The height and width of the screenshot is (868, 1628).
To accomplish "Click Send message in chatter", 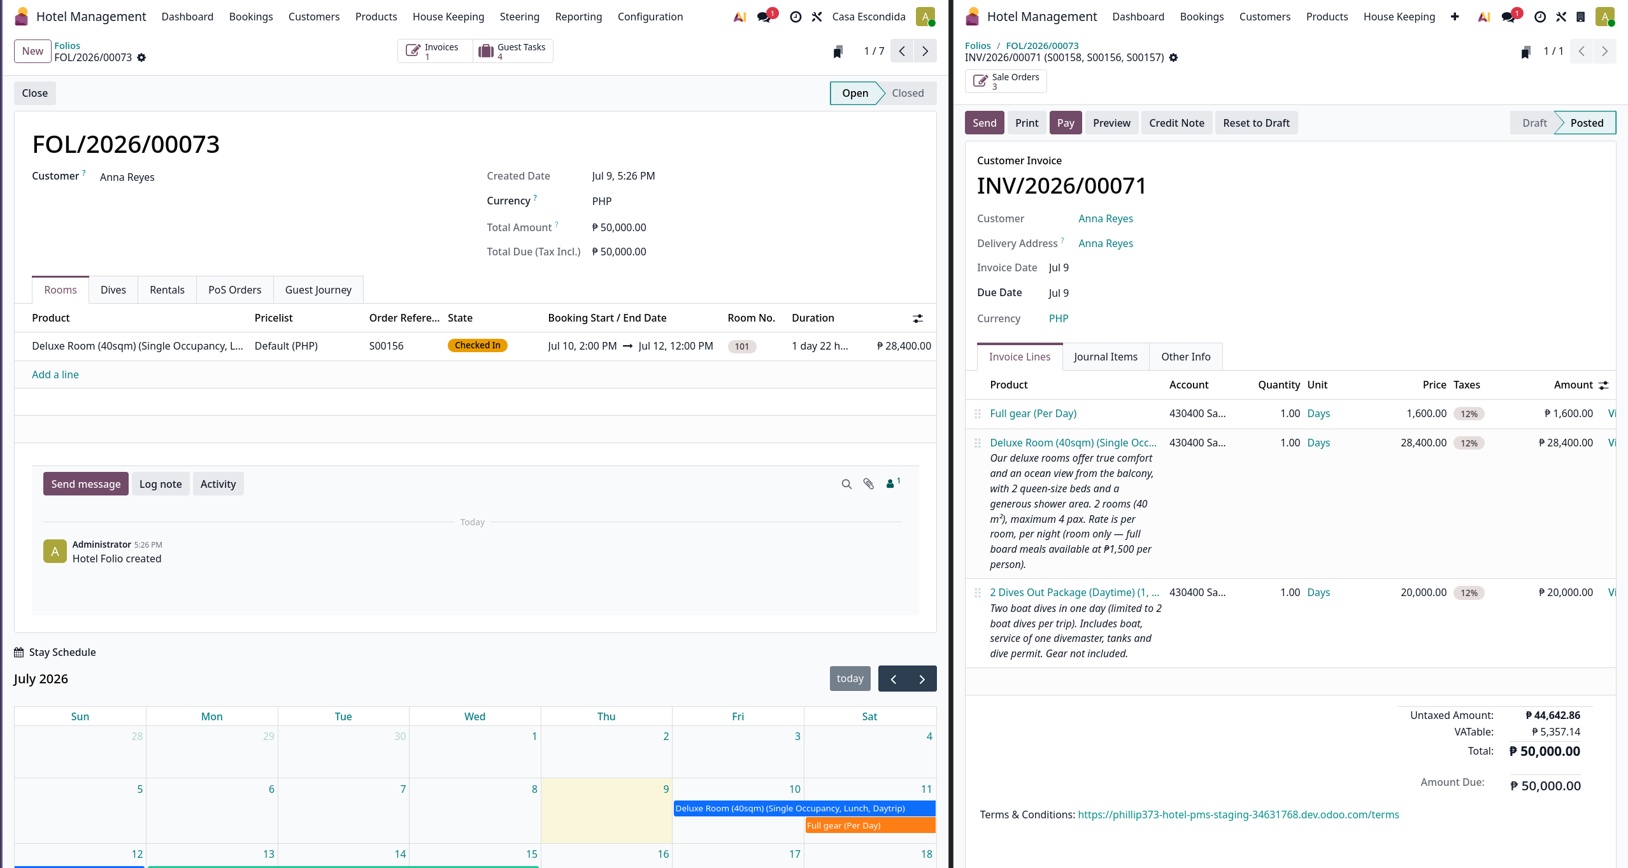I will point(85,484).
